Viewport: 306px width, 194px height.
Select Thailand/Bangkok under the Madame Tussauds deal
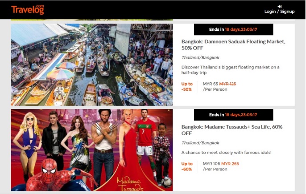point(200,143)
